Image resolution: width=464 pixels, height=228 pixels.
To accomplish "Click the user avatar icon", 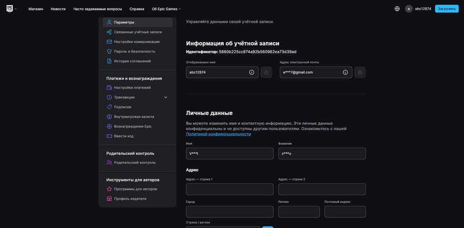I will pos(409,8).
